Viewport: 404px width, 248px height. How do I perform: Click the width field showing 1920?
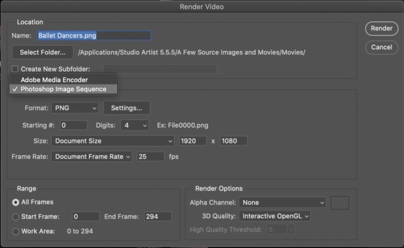[x=193, y=141]
